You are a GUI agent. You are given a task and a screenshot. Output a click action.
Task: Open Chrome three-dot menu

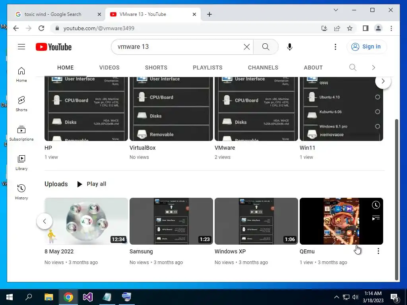pyautogui.click(x=391, y=28)
